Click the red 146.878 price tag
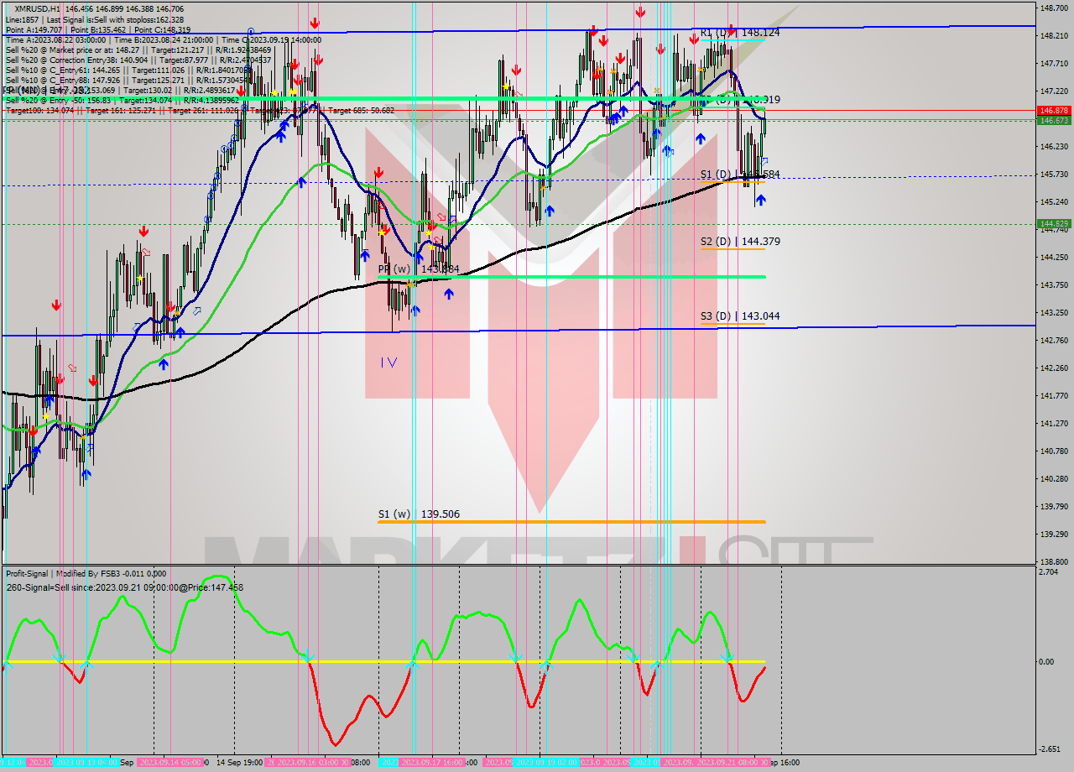The width and height of the screenshot is (1074, 772). [1054, 111]
